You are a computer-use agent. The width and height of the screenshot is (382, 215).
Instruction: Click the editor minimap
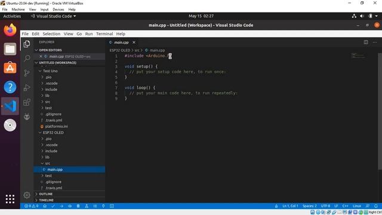click(x=358, y=56)
